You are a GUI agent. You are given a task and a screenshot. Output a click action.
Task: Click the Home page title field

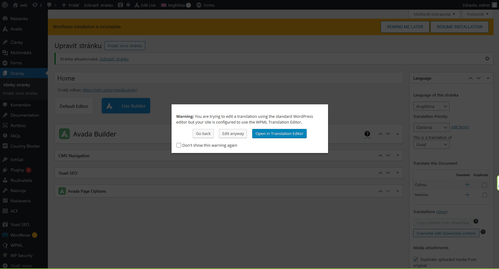click(x=229, y=78)
